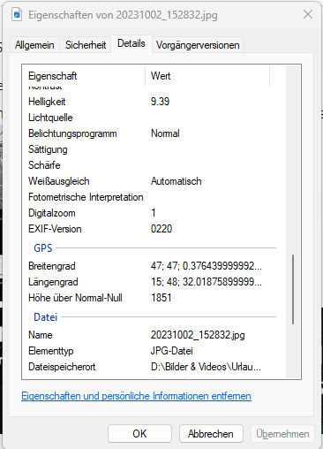The height and width of the screenshot is (449, 323).
Task: Select the Elementtyp property
Action: 51,351
